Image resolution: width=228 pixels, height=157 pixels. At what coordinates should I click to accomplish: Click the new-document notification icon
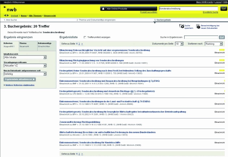tap(198, 26)
